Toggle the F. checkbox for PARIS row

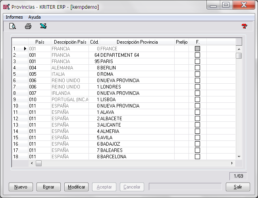coord(197,62)
